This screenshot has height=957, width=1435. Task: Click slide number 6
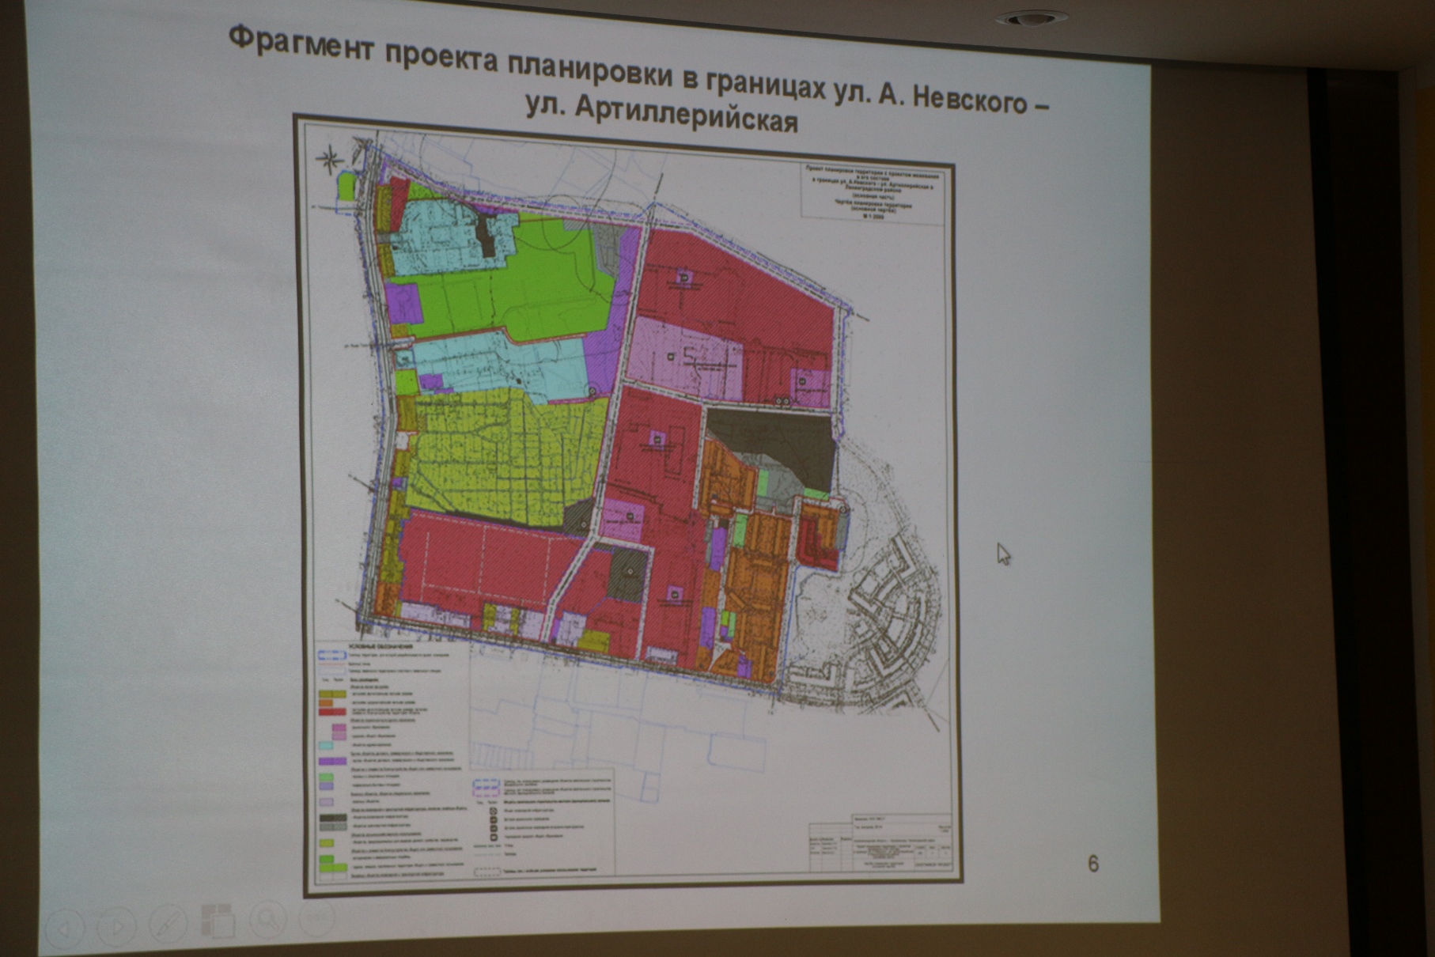pyautogui.click(x=1093, y=864)
